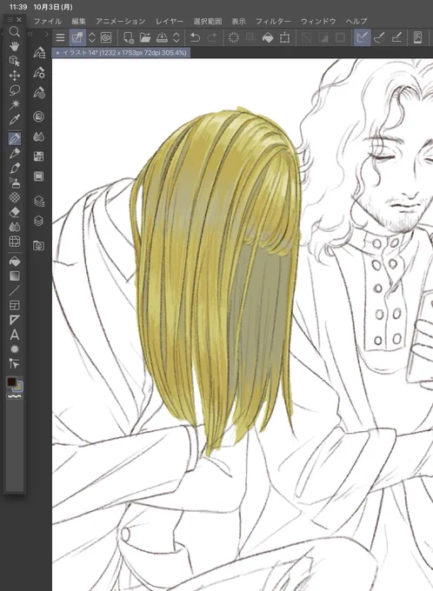Select the Text tool
The image size is (433, 591).
point(14,335)
